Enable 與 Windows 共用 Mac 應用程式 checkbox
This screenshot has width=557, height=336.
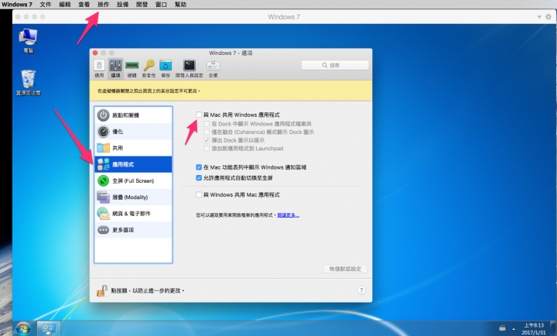(199, 194)
